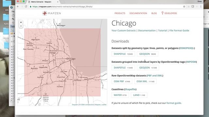This screenshot has width=209, height=117.
Task: Select the GIS folder on the desktop
Action: coord(7,5)
